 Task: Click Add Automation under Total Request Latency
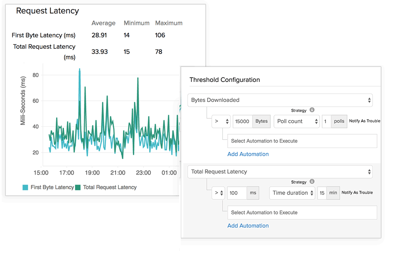[248, 225]
